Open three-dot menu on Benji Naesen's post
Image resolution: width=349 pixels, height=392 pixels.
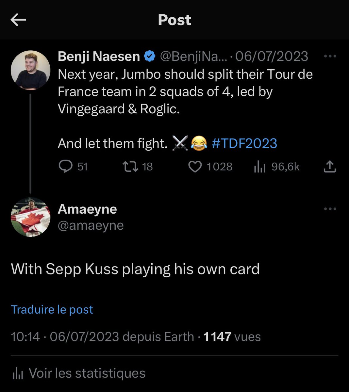point(330,56)
